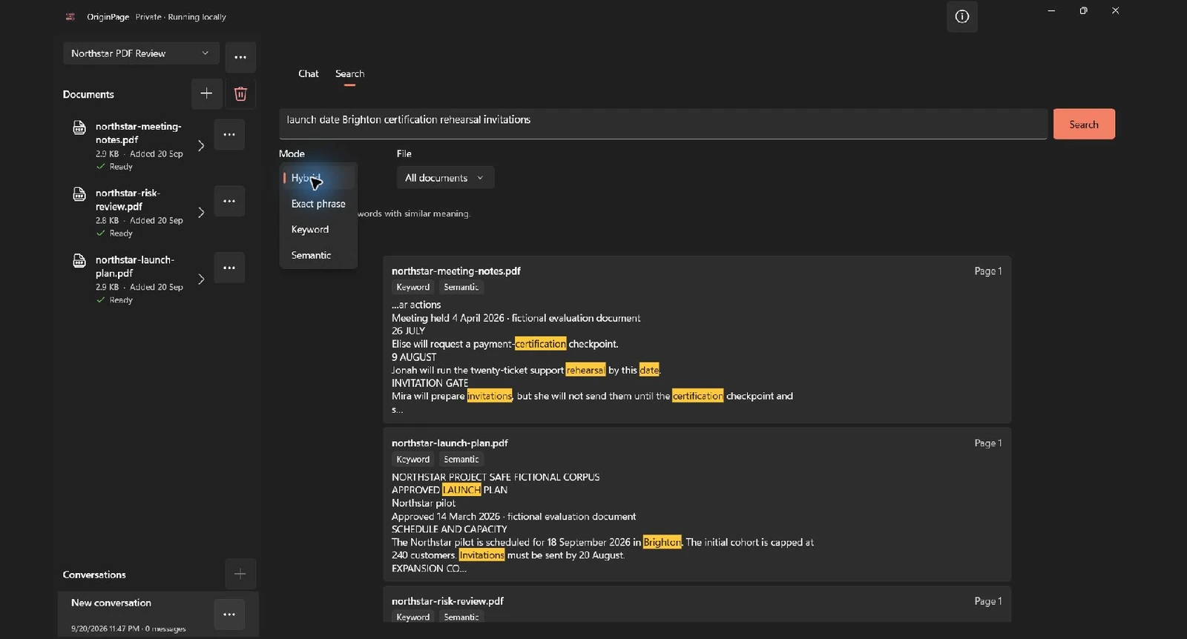
Task: Click the file icon of northstar-risk-review.pdf
Action: (x=79, y=194)
